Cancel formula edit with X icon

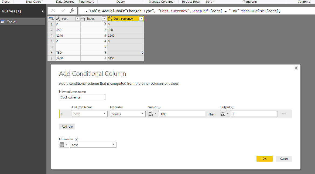(53, 11)
